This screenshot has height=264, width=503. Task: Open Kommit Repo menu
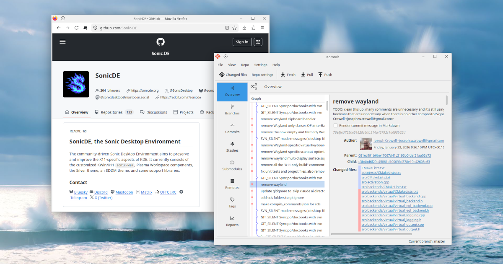coord(245,65)
